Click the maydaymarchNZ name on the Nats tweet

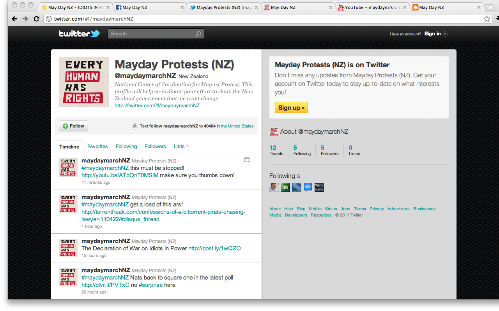pyautogui.click(x=106, y=270)
